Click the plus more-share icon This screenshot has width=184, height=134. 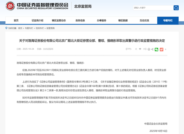coord(166,49)
